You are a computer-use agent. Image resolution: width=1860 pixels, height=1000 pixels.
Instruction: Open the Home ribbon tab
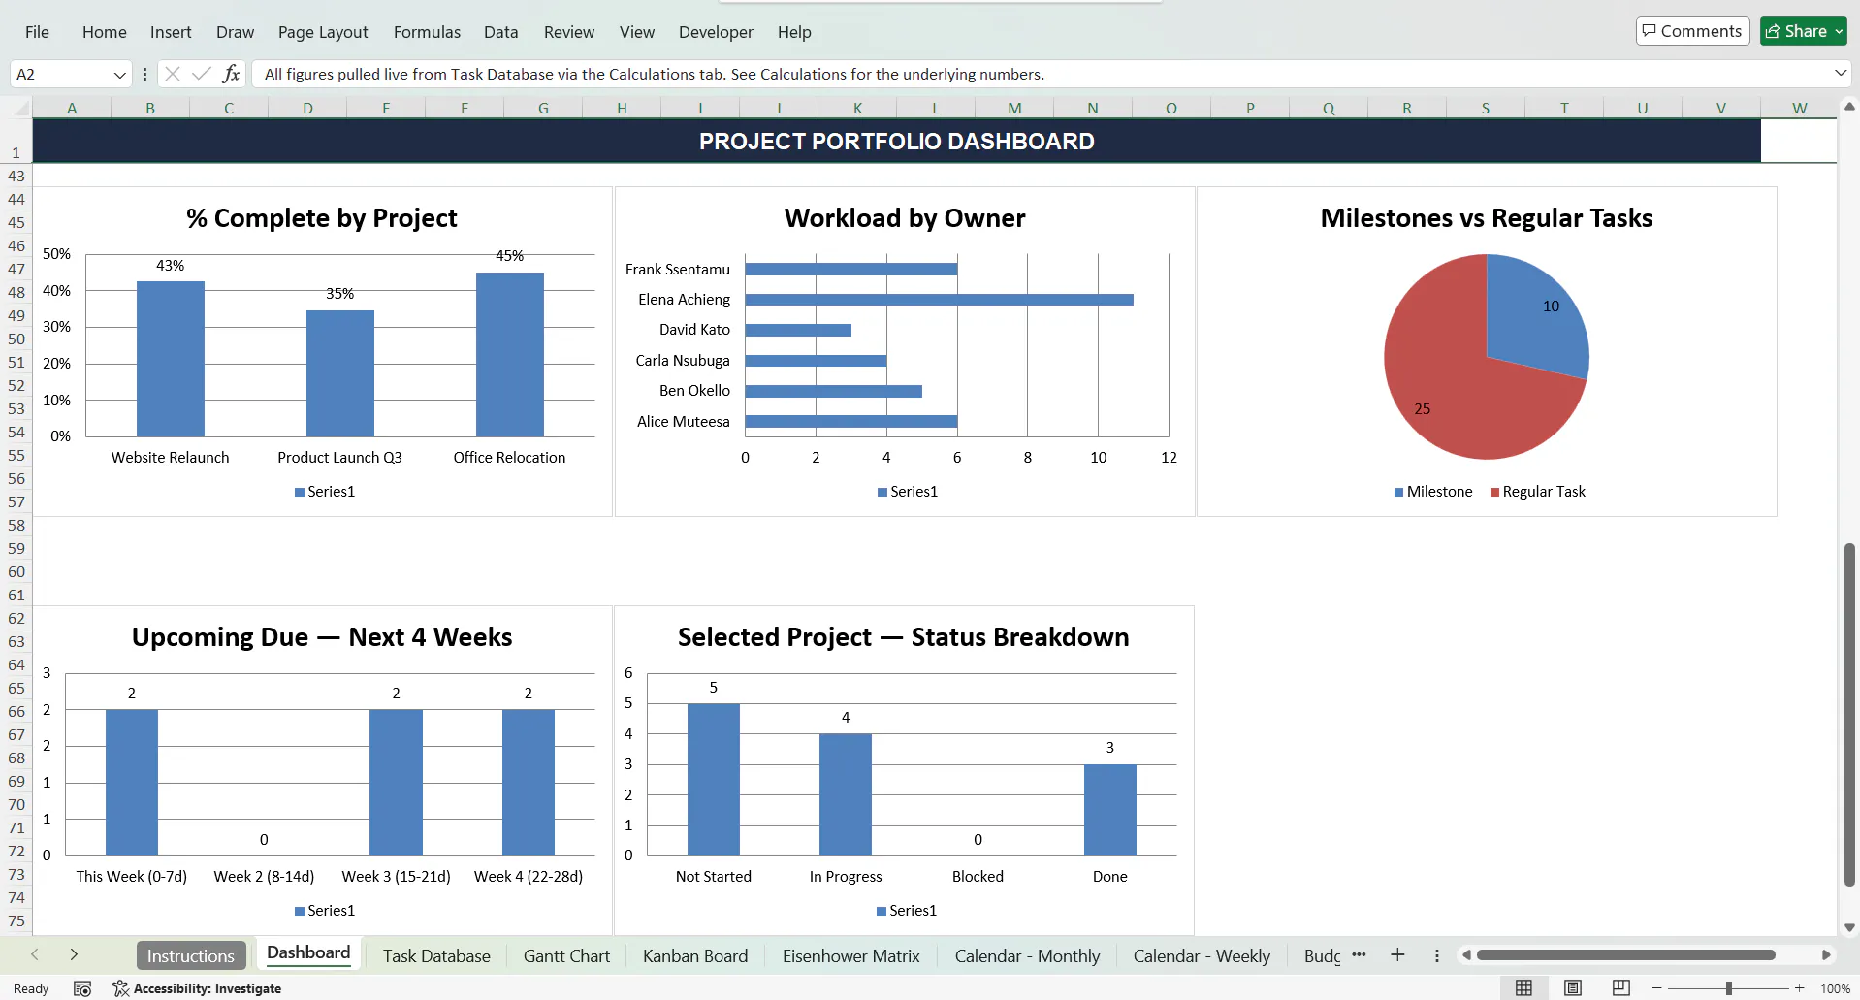[x=104, y=32]
